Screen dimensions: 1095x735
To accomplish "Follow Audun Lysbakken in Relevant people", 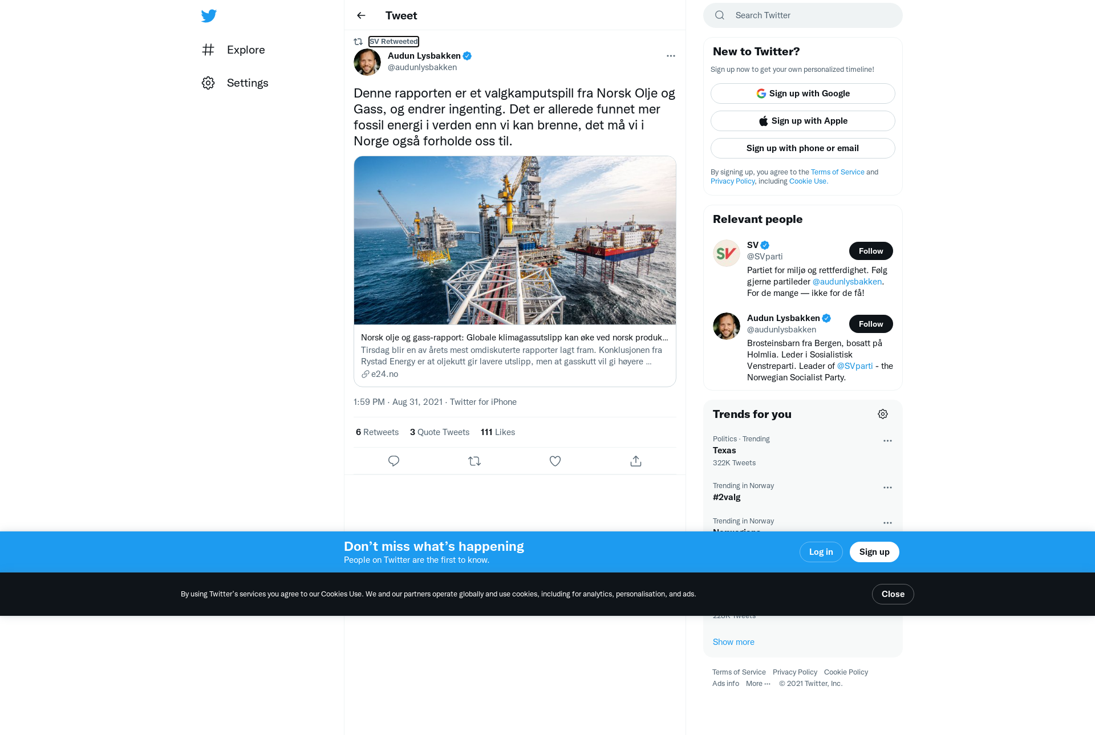I will pyautogui.click(x=871, y=324).
